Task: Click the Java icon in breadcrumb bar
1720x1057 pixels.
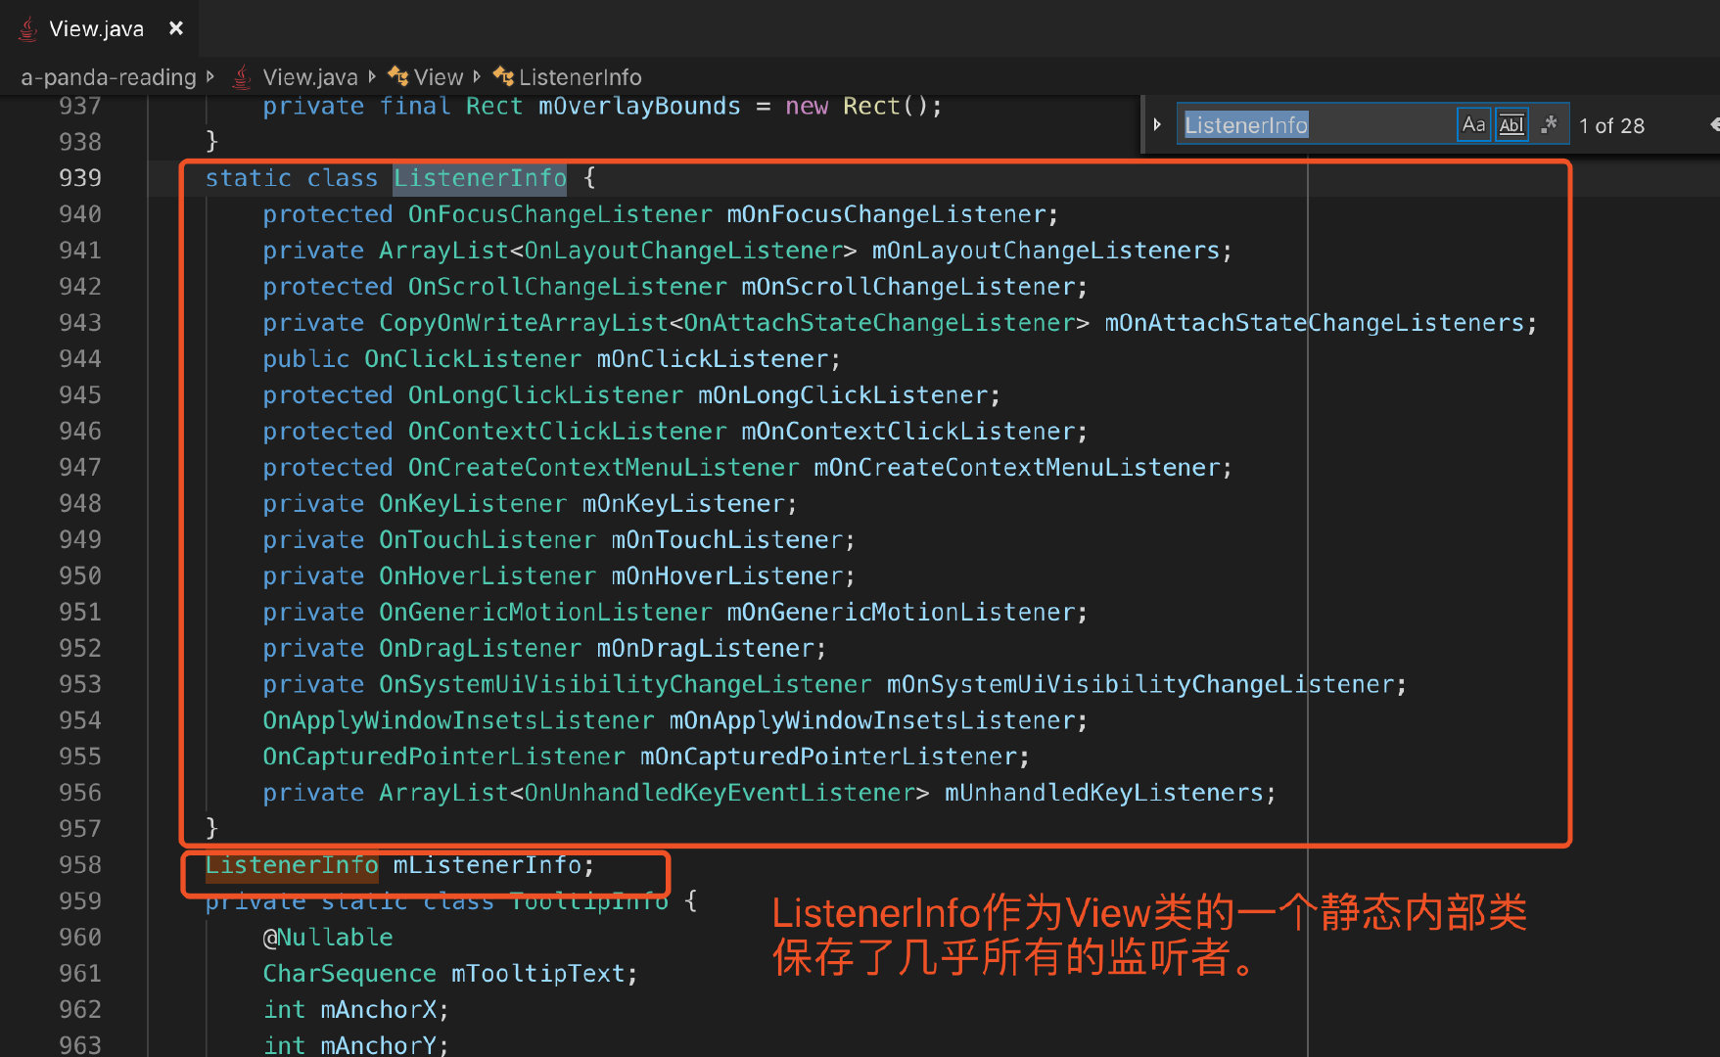Action: [x=241, y=77]
